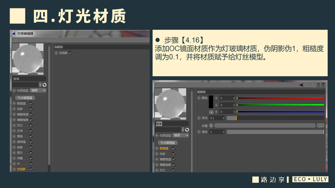Viewport: 335px width, 188px height.
Task: Click the picker arrow icon in left 伪阴影 editor
Action: tap(44, 85)
